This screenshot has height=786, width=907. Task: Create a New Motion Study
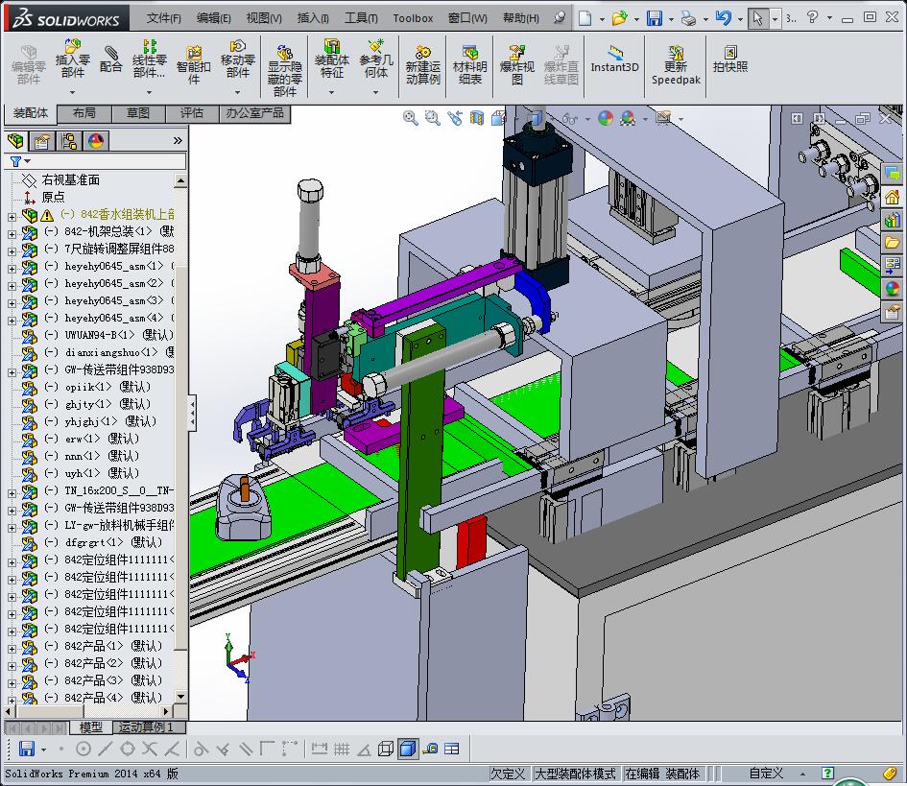tap(423, 64)
